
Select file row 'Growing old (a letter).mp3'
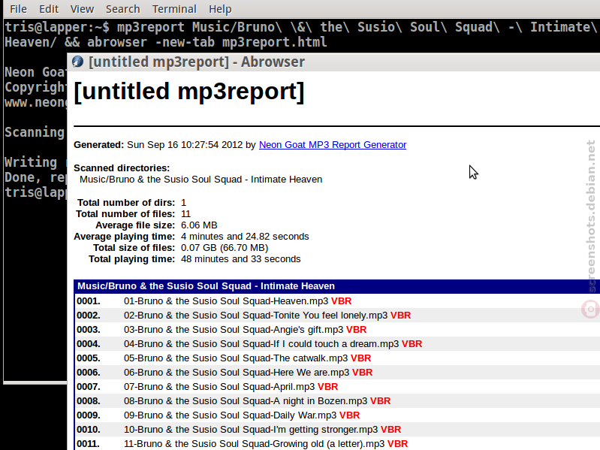tap(336, 444)
